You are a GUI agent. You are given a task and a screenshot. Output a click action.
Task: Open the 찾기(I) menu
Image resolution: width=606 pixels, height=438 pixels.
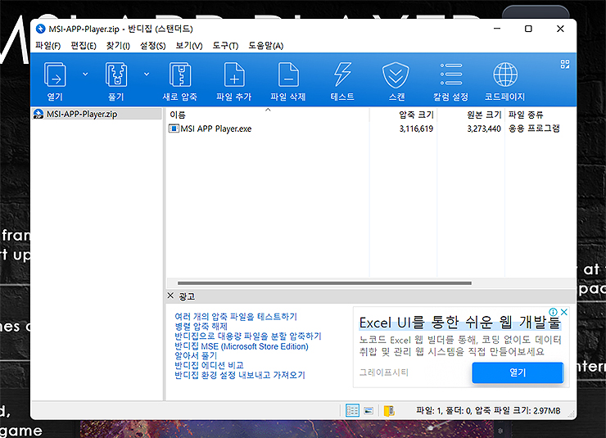118,46
